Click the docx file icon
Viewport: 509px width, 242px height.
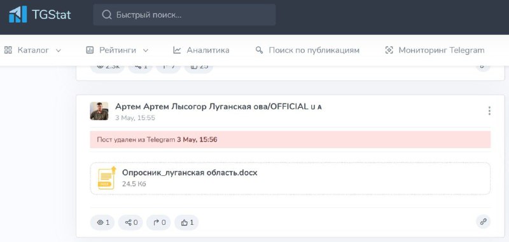(107, 178)
